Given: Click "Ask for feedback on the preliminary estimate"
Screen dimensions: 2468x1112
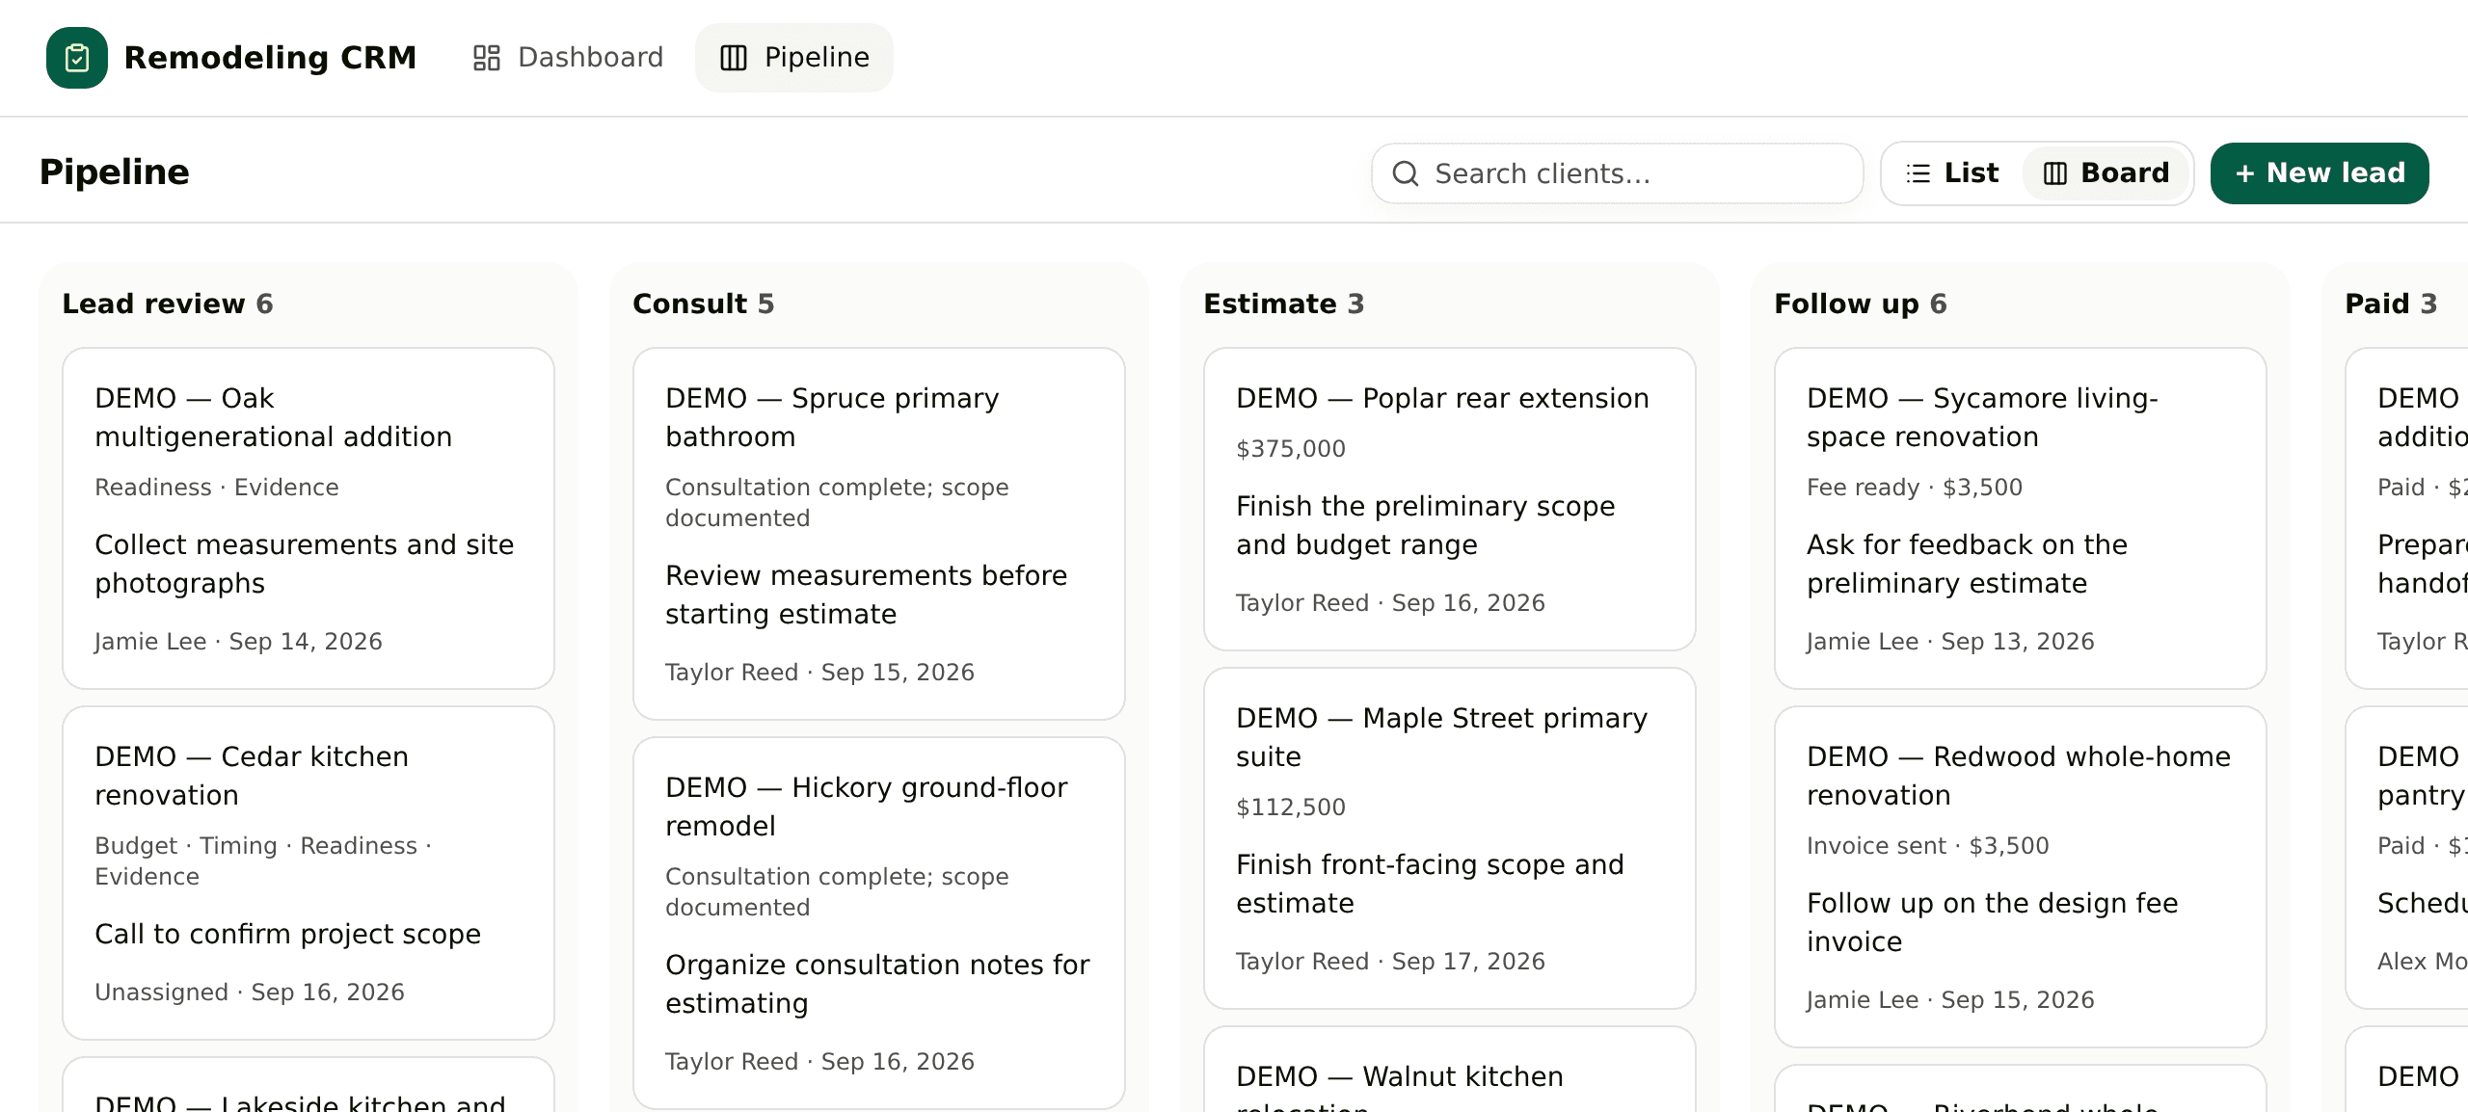Looking at the screenshot, I should [x=1968, y=564].
